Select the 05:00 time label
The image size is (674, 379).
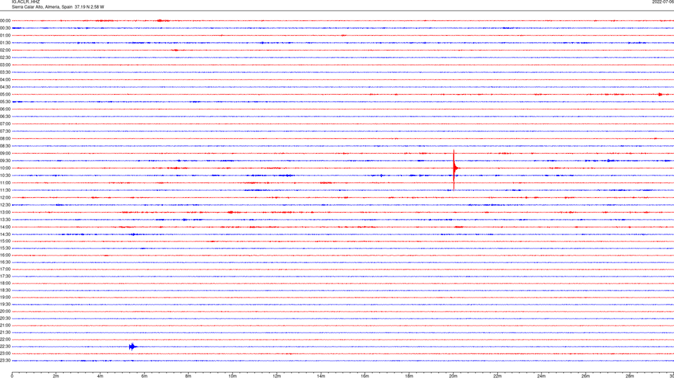point(5,95)
